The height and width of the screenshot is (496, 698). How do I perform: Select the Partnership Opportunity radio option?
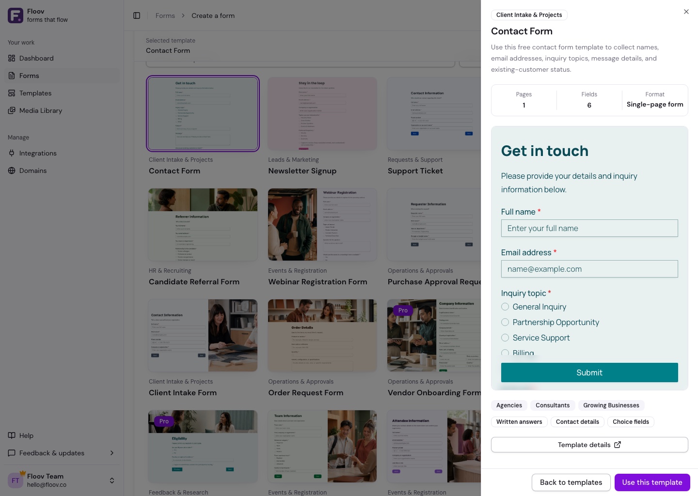coord(505,322)
